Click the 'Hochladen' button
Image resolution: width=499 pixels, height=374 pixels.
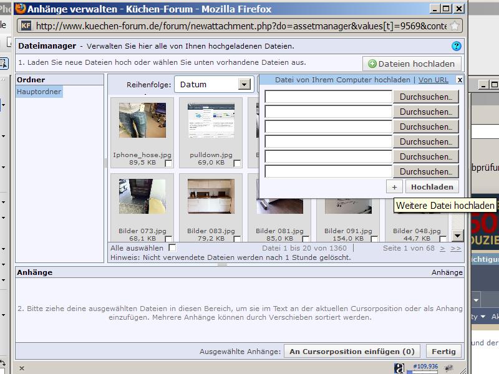(432, 186)
